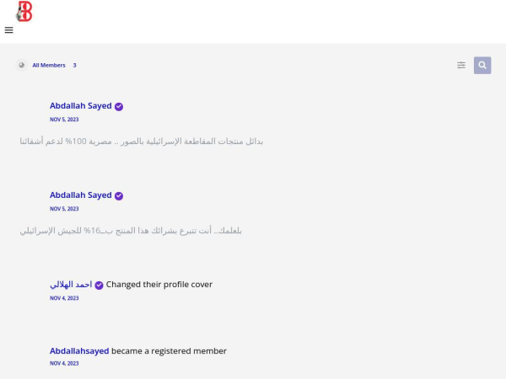Open Abdallah Sayed profile from first post

click(80, 106)
